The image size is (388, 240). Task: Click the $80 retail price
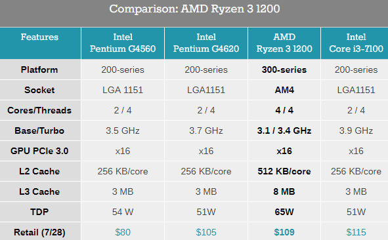[123, 232]
